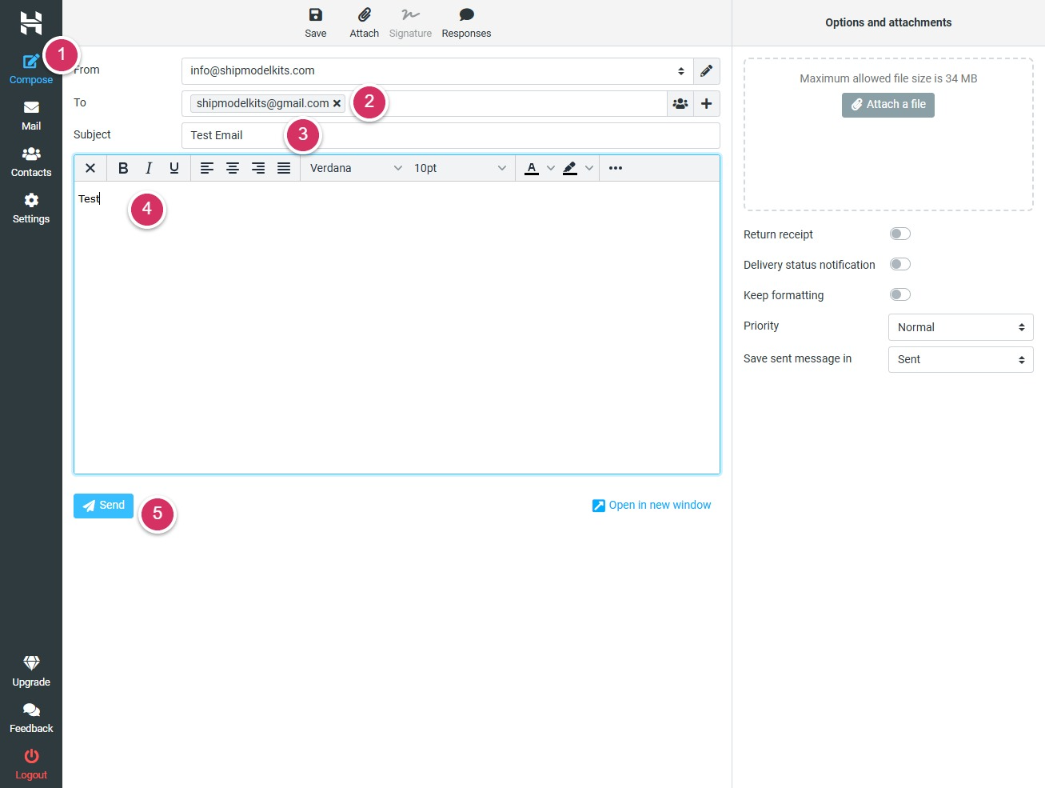Center align text in editor

point(233,168)
